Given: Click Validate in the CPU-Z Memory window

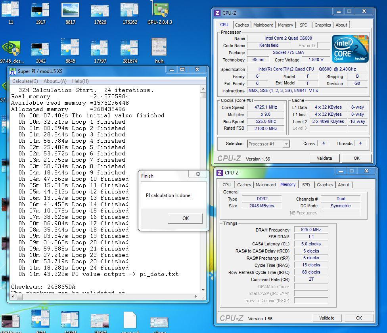Looking at the screenshot, I should (x=327, y=318).
